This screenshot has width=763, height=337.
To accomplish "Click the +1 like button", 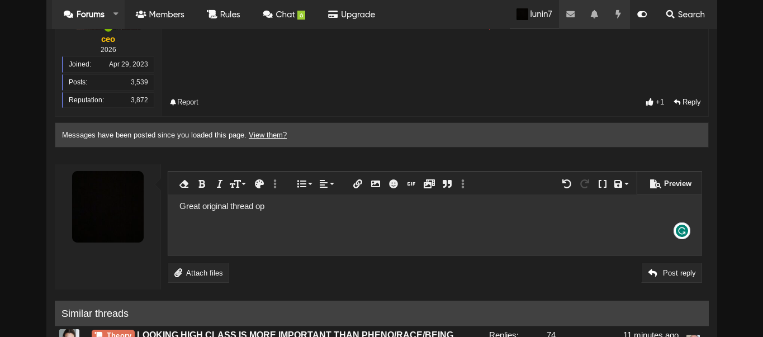I will click(655, 102).
